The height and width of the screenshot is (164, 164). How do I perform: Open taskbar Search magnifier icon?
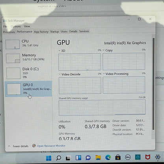pyautogui.click(x=58, y=158)
